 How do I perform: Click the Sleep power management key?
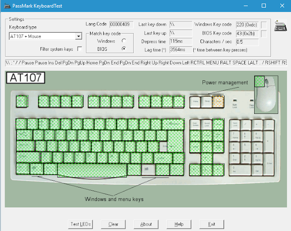[206, 102]
